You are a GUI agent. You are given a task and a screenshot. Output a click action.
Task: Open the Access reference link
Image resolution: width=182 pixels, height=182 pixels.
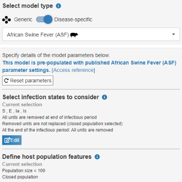pyautogui.click(x=73, y=70)
